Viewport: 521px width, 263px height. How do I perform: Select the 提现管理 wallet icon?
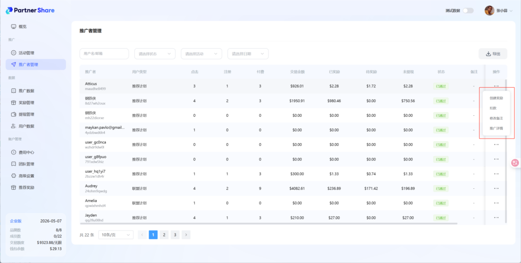[14, 114]
